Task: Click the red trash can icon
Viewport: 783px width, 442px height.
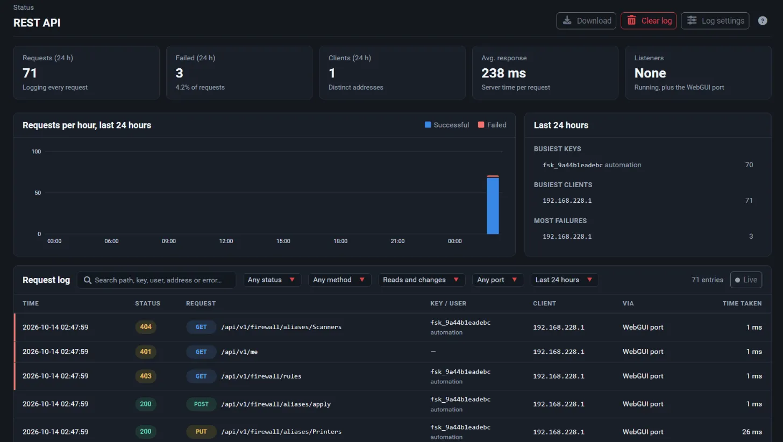Action: [x=632, y=20]
